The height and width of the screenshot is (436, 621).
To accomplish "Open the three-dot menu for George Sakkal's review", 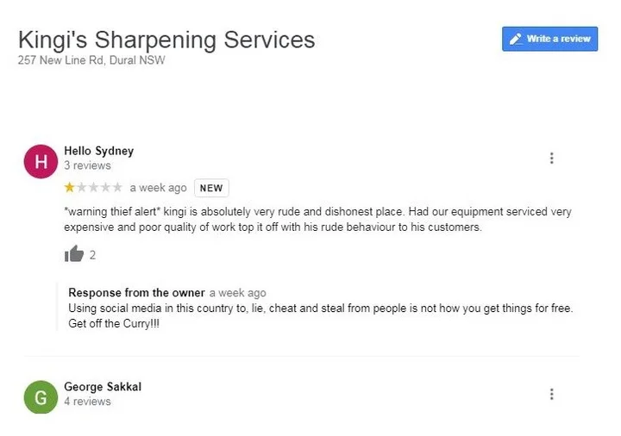I will 551,394.
